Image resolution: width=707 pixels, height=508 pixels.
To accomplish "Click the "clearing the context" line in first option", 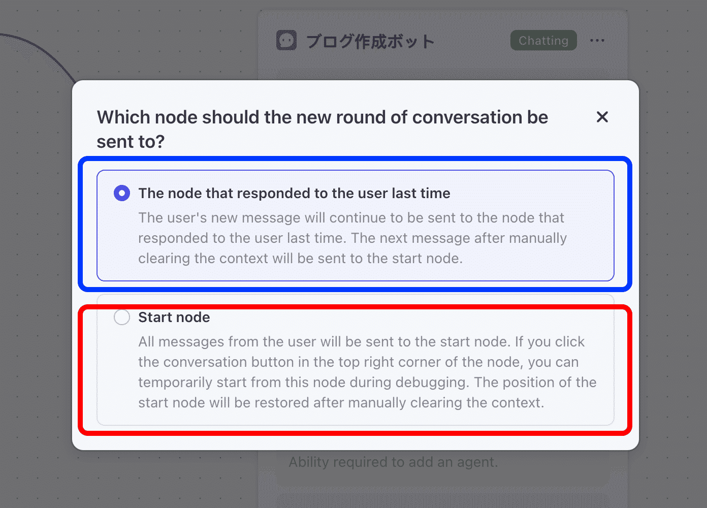I will coord(300,259).
